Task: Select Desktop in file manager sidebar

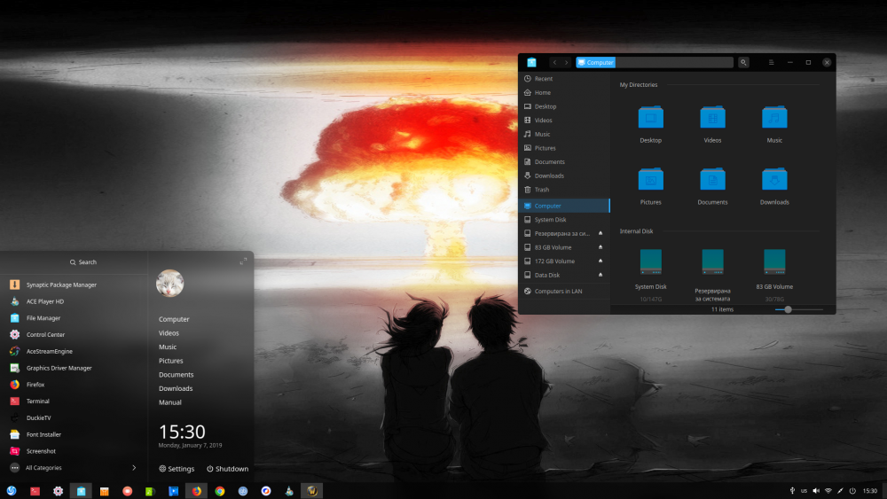Action: pyautogui.click(x=564, y=106)
